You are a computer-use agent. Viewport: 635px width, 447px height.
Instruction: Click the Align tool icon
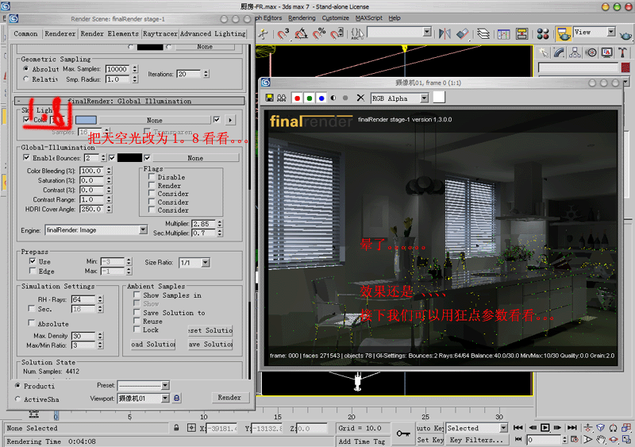(463, 33)
